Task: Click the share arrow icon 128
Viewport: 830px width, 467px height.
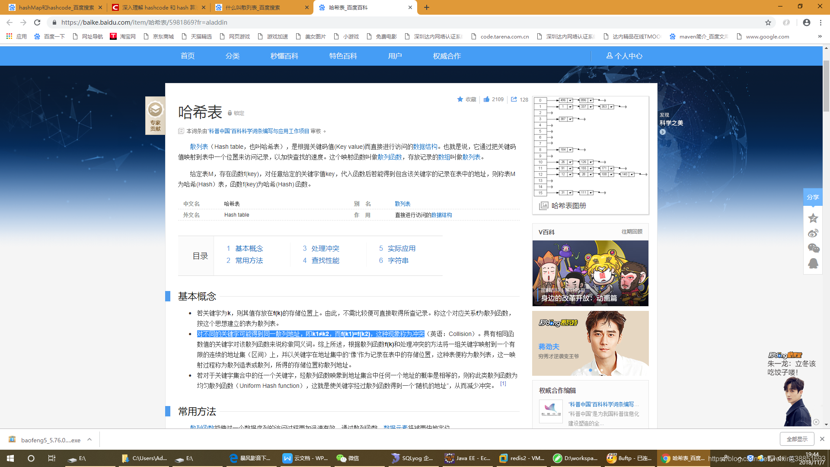Action: click(x=514, y=99)
